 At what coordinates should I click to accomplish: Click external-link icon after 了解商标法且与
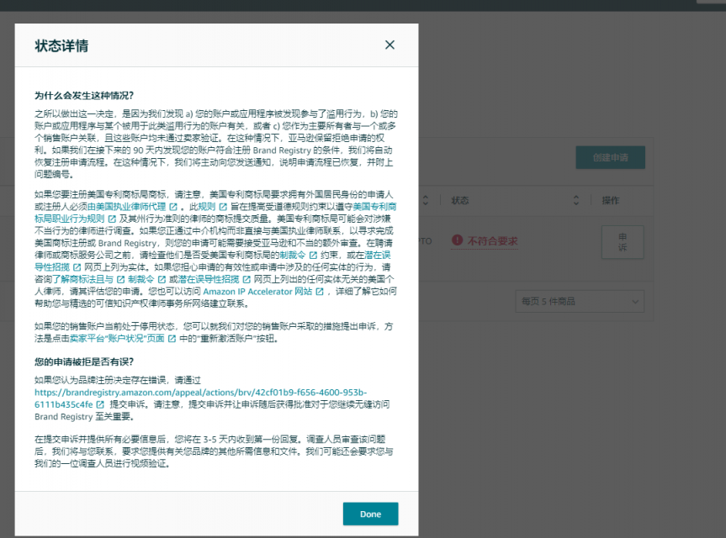[x=121, y=279]
